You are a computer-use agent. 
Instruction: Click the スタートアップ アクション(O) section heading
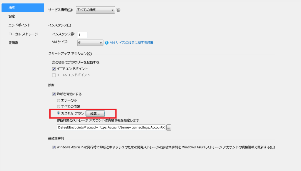click(70, 53)
